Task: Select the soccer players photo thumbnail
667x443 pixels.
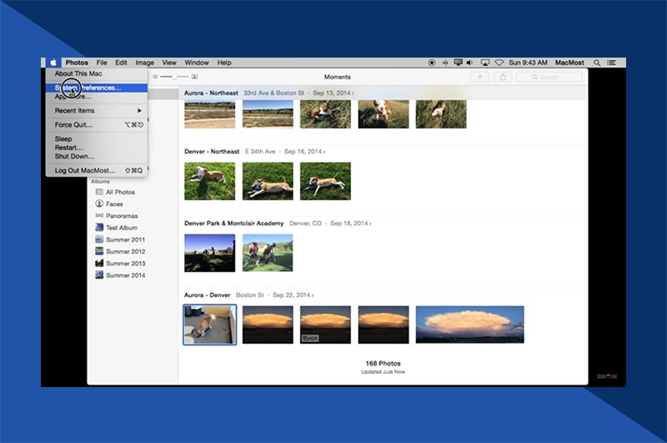Action: coord(268,253)
